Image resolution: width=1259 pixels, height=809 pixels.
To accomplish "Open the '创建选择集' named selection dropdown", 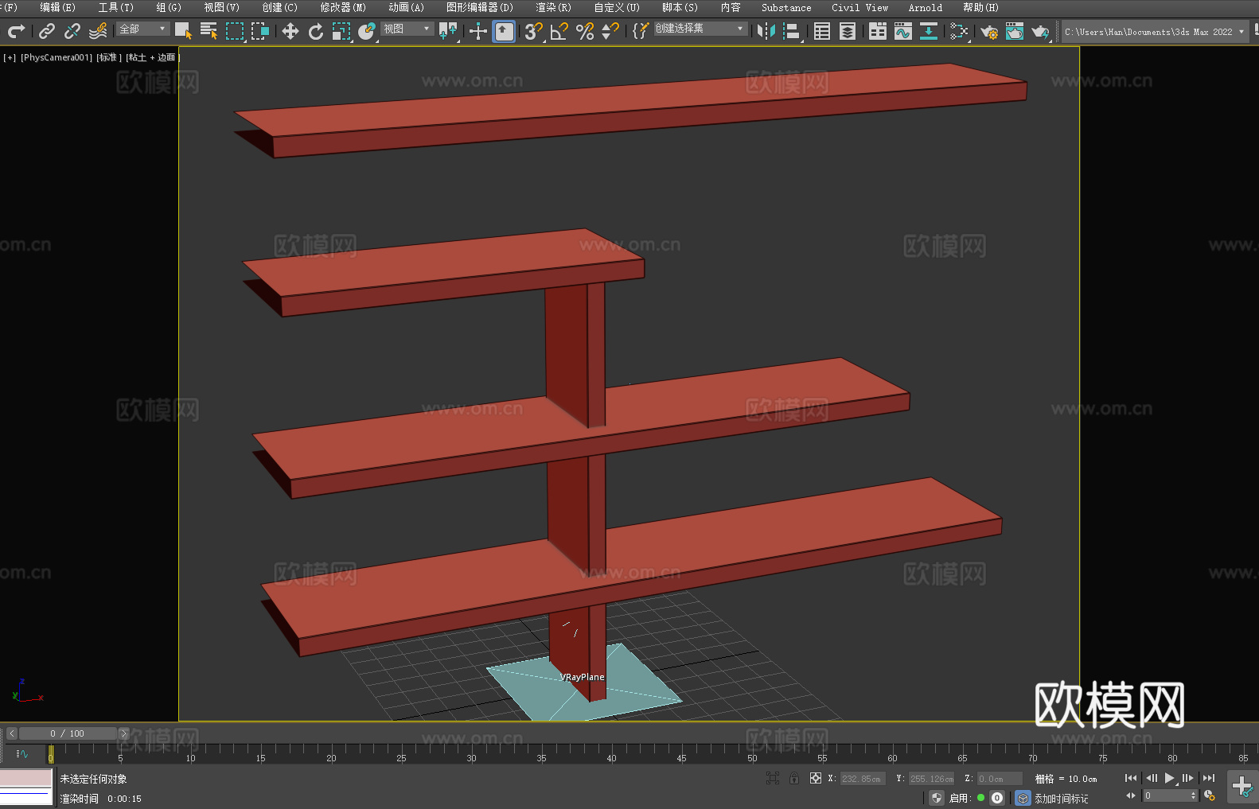I will 700,29.
